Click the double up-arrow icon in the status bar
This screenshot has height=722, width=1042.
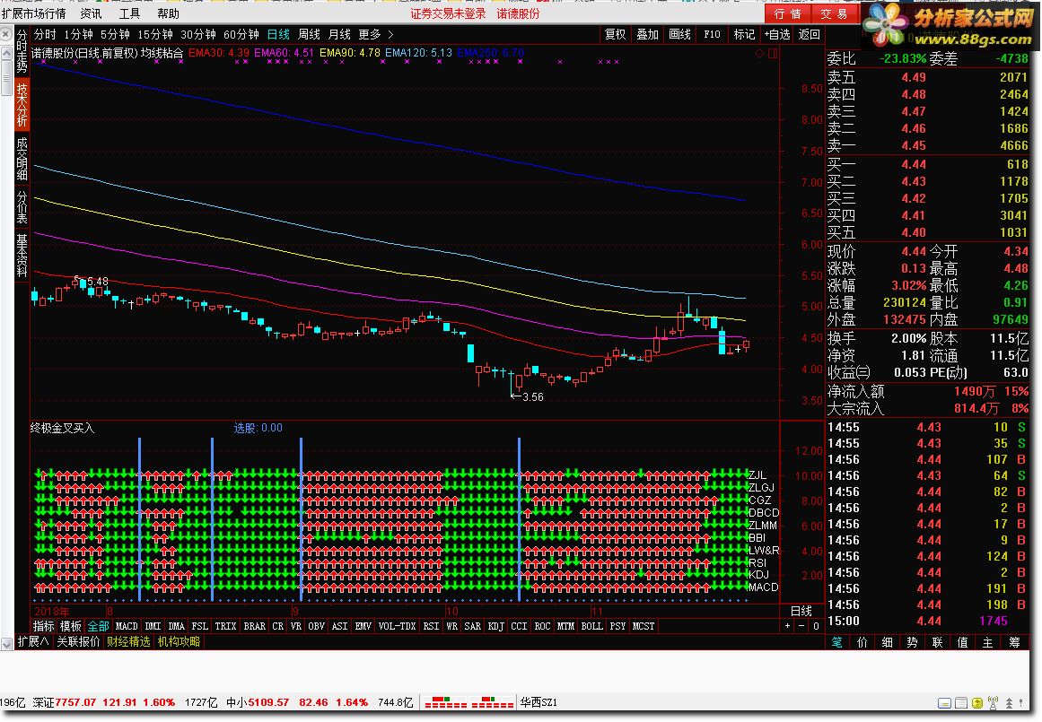pos(1010,703)
